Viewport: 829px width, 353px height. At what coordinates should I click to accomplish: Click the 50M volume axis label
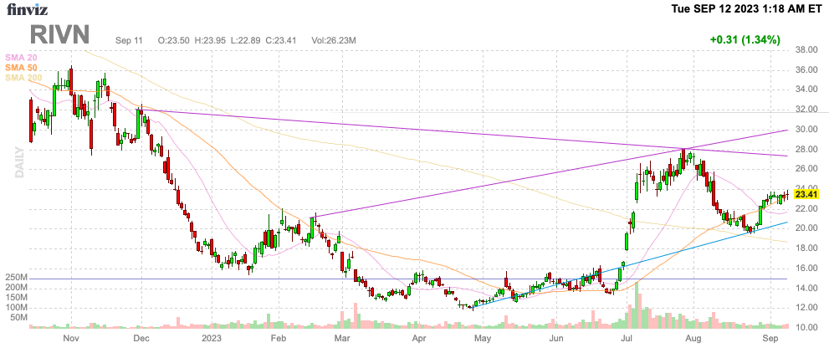[x=19, y=318]
